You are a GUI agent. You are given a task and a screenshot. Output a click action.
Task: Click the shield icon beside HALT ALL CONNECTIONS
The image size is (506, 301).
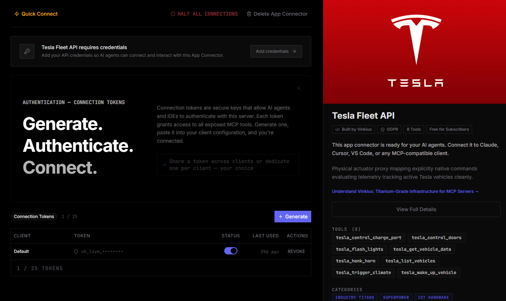[173, 14]
